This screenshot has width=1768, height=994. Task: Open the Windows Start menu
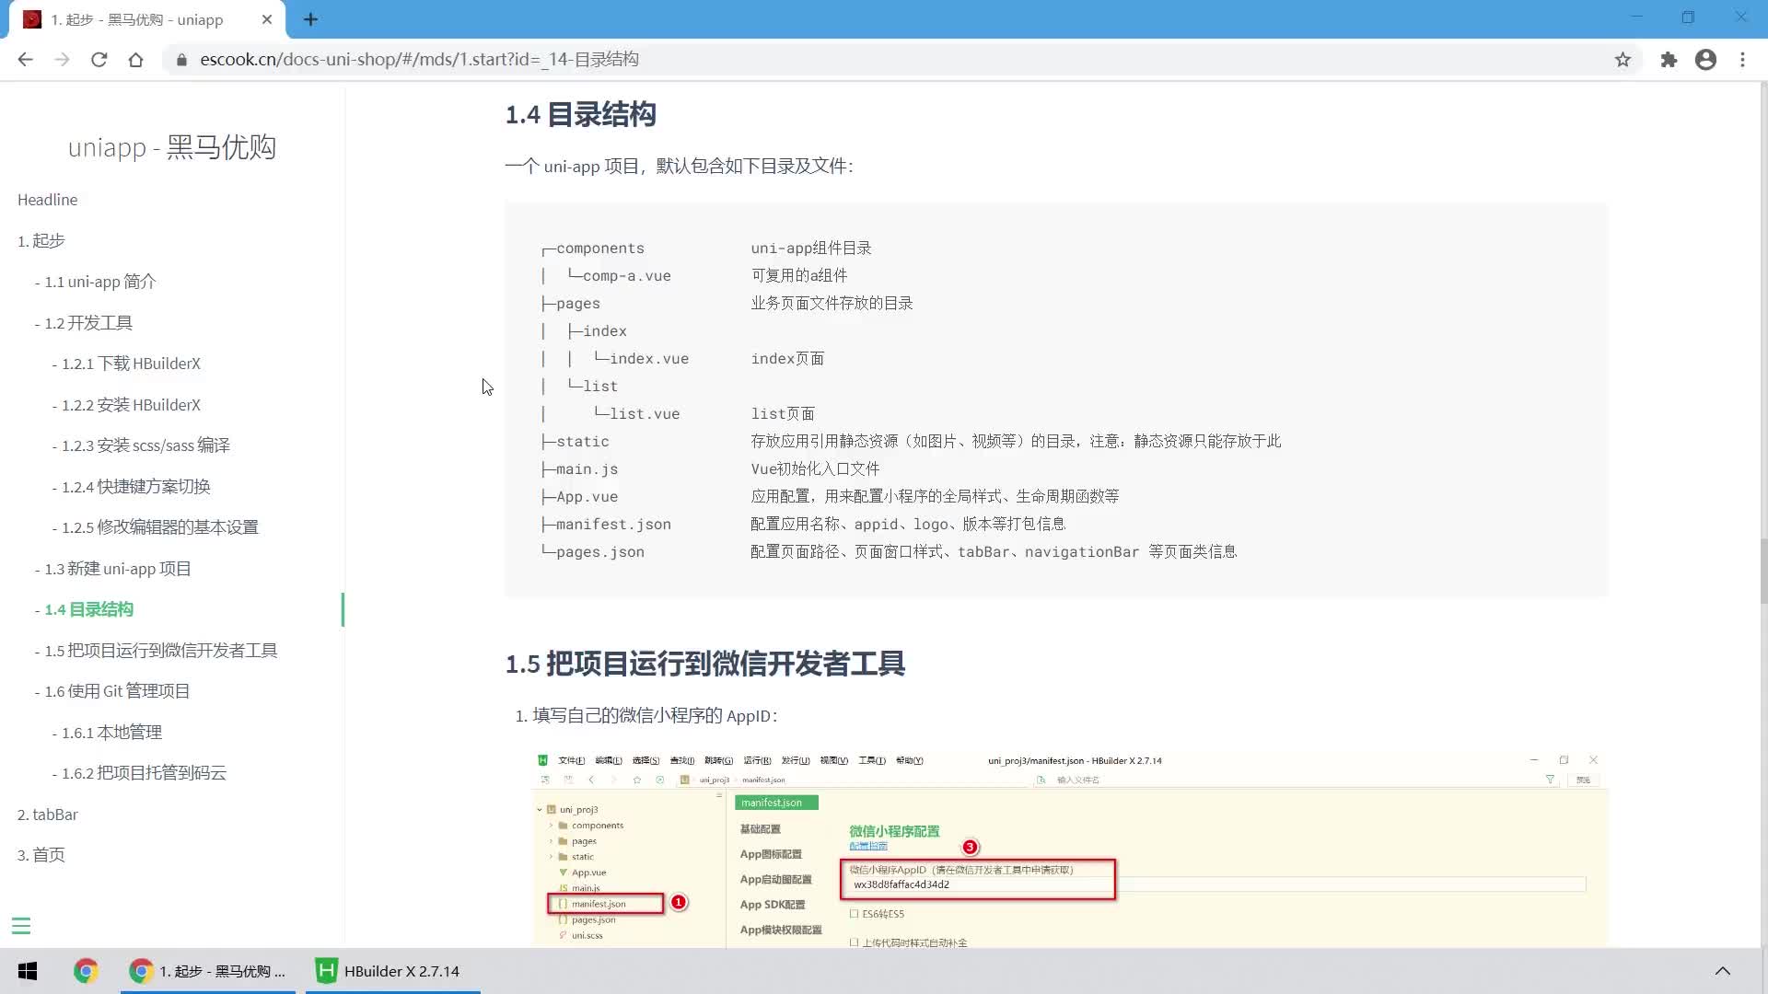[x=28, y=971]
